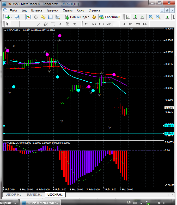The width and height of the screenshot is (177, 205).
Task: Switch to bar chart mode
Action: click(128, 17)
